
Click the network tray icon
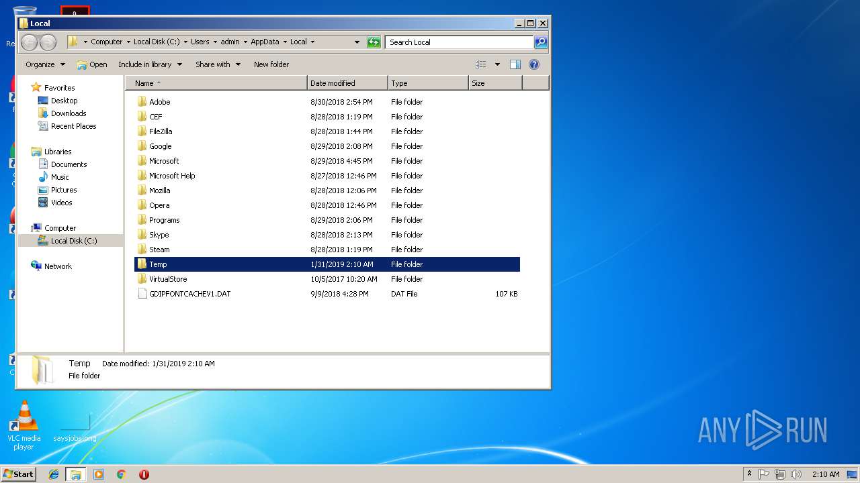tap(780, 474)
